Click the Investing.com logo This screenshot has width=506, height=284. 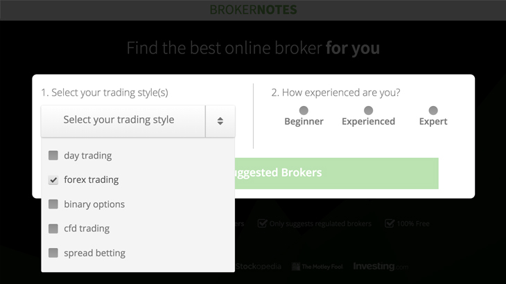381,266
